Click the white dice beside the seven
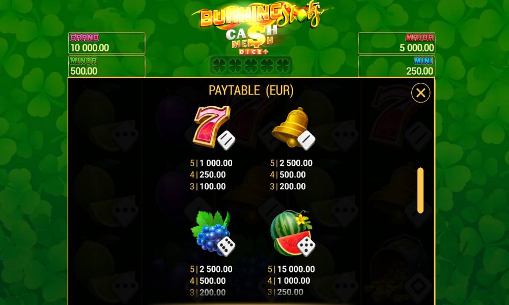Image resolution: width=509 pixels, height=305 pixels. point(227,140)
